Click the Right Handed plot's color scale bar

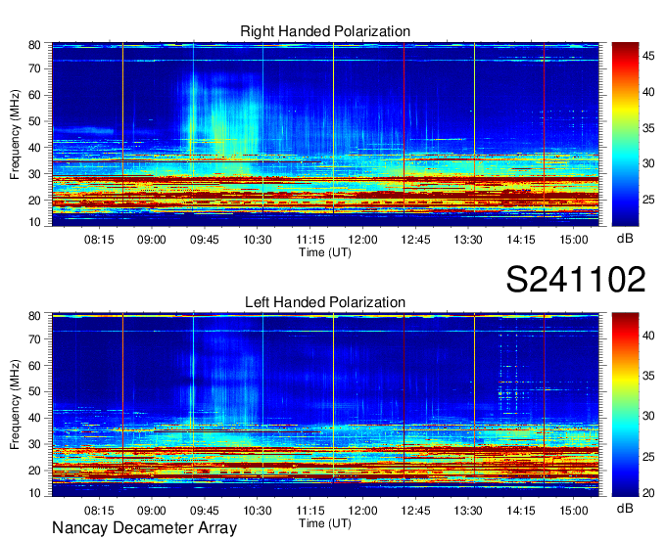(625, 134)
